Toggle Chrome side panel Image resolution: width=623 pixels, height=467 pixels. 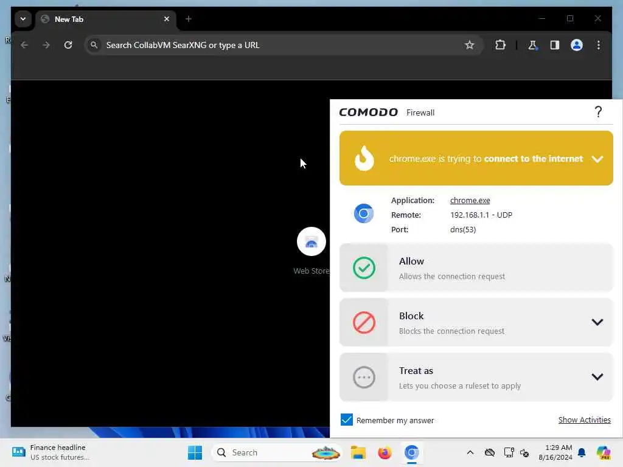[x=555, y=45]
